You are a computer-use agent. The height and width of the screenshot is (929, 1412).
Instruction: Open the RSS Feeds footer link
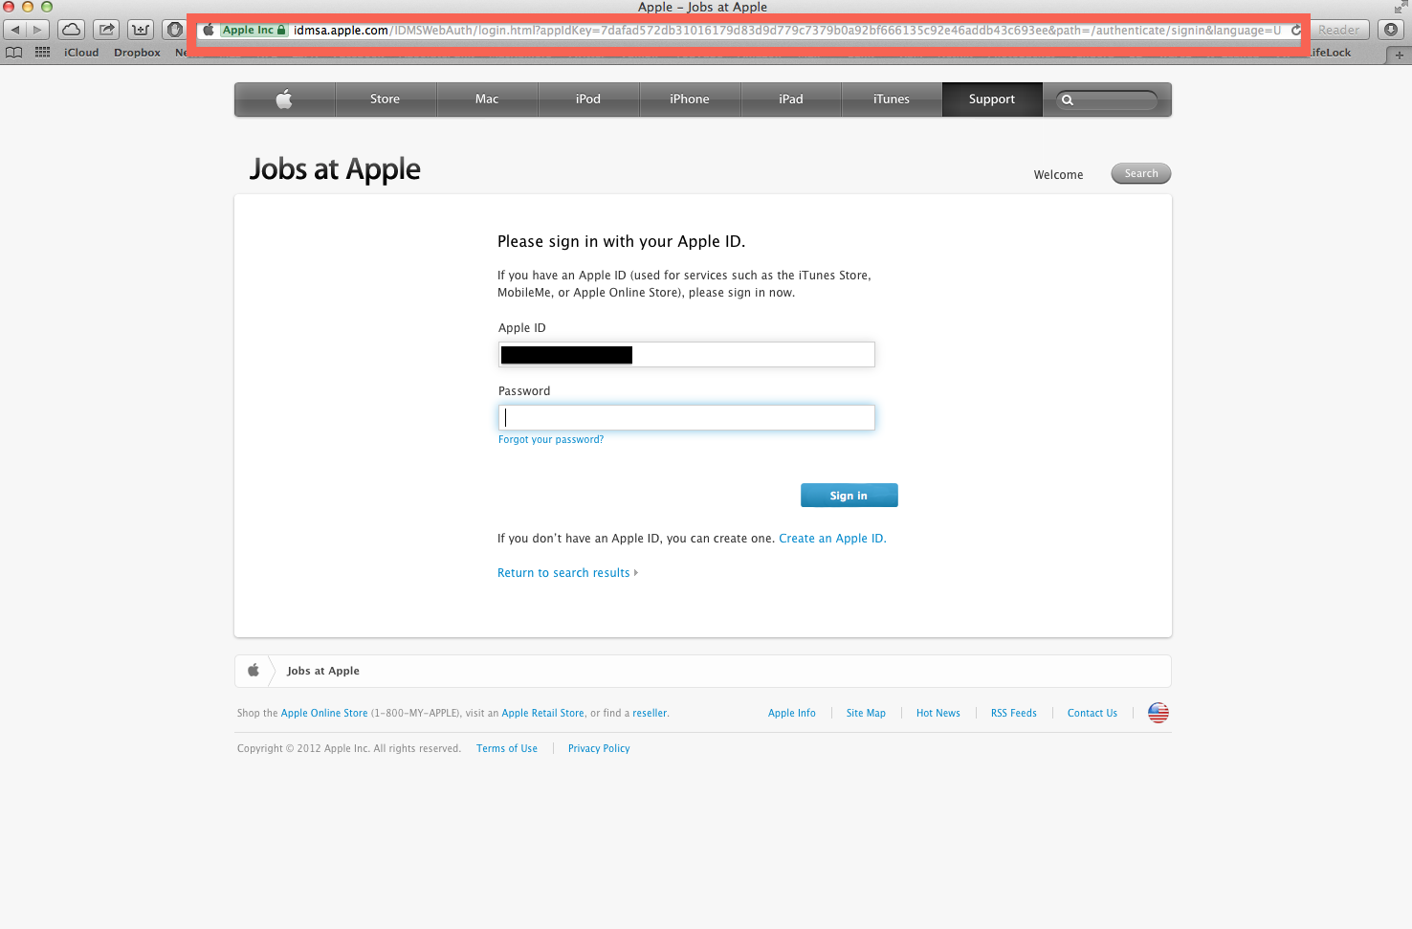point(1014,713)
